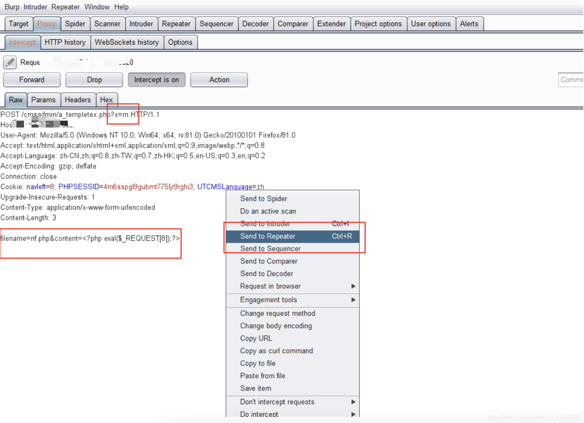Click the filename=nf.php request body text
The height and width of the screenshot is (423, 584).
[90, 239]
